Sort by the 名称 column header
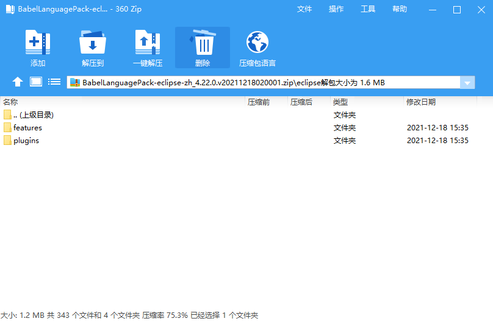The image size is (493, 324). 10,102
